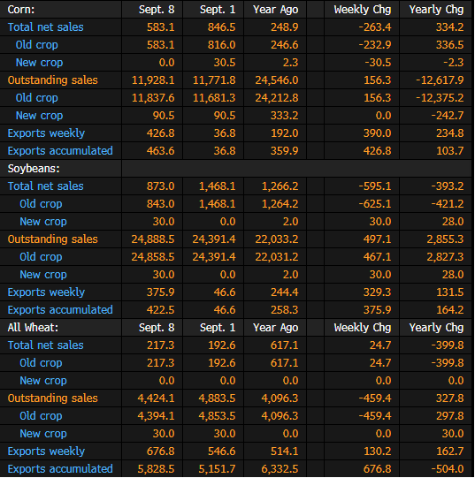
Task: Click All Wheat Outstanding sales label
Action: click(x=52, y=398)
